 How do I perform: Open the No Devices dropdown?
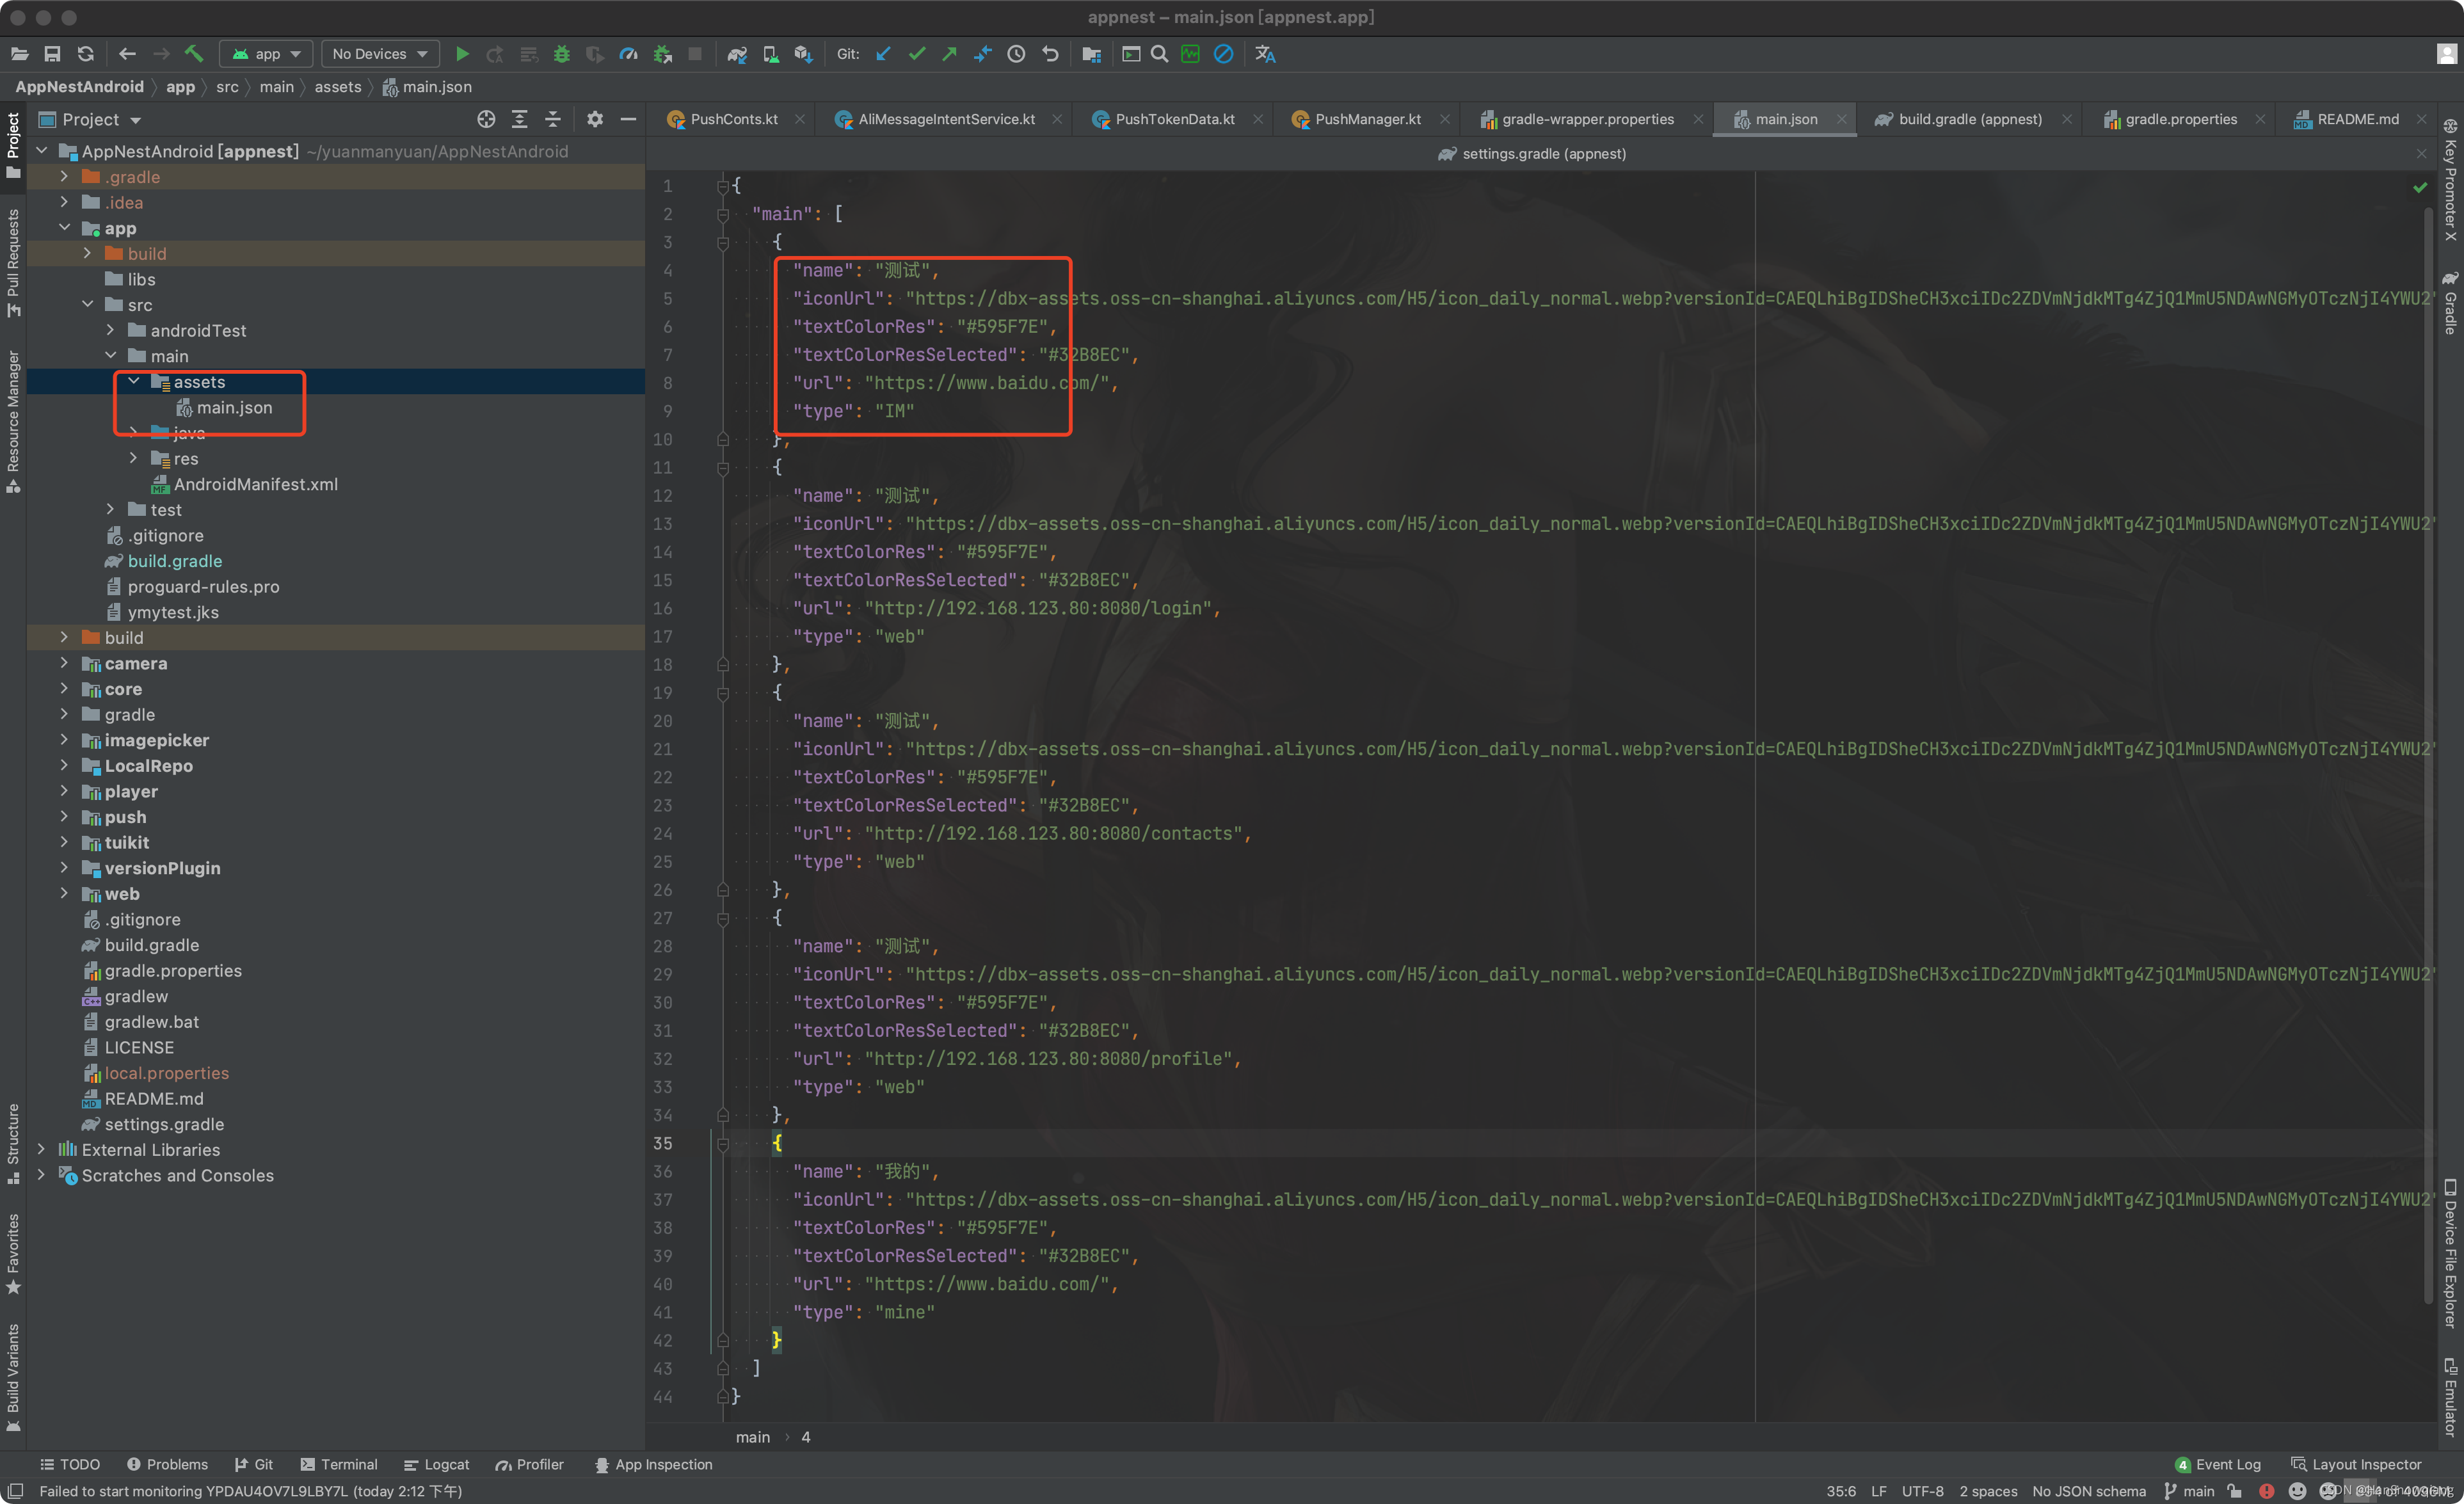(x=380, y=54)
